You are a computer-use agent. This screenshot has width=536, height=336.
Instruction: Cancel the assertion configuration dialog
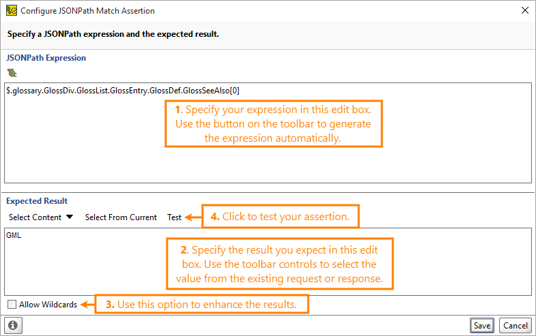click(x=515, y=325)
